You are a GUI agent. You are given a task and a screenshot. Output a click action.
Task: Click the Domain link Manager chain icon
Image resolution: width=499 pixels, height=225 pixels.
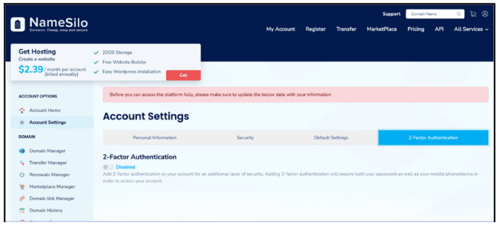22,199
